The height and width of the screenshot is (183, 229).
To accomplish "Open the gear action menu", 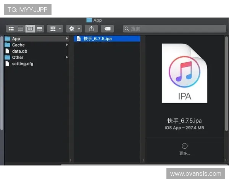I will point(74,29).
